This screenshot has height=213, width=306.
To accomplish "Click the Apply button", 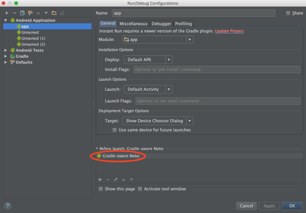I will (269, 206).
